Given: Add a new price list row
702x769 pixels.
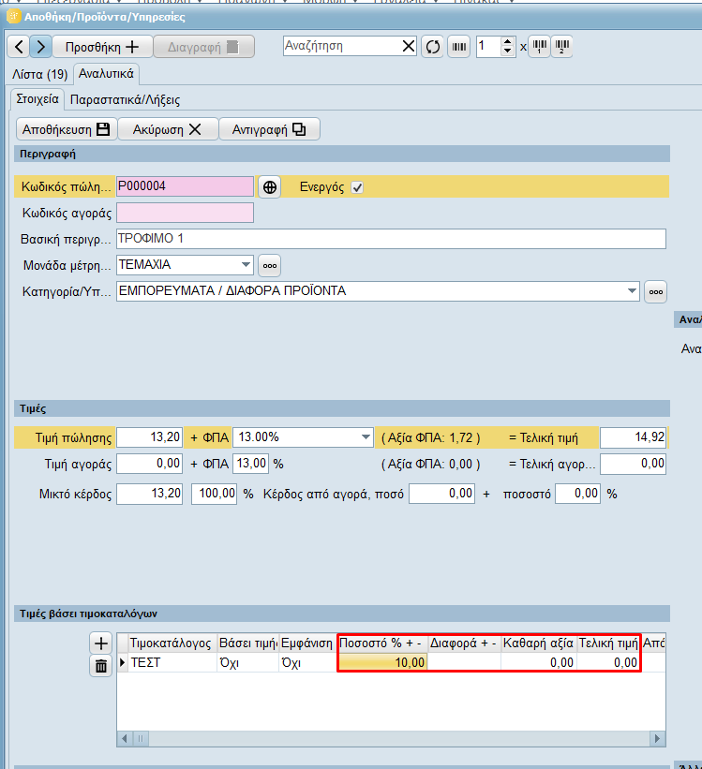Looking at the screenshot, I should click(x=101, y=643).
